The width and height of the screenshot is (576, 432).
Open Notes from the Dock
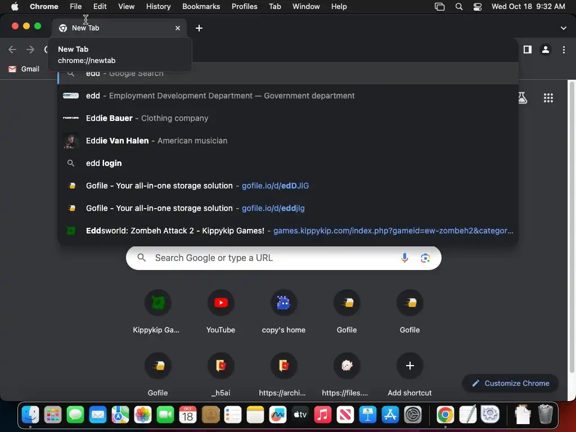255,415
